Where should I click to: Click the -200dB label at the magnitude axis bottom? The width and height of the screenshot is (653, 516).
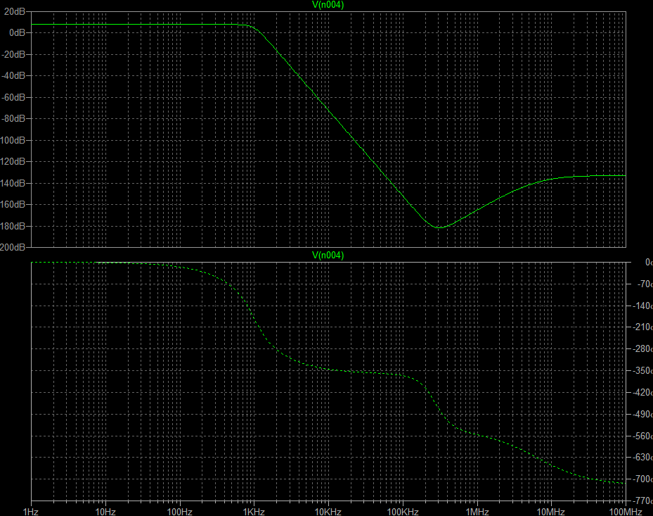[x=13, y=248]
